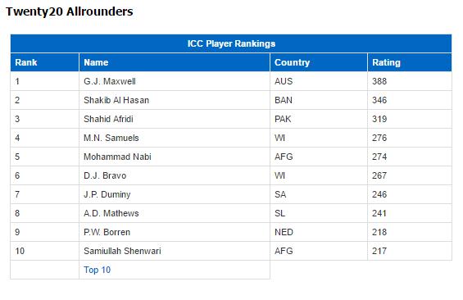Click the Rank column header
The width and height of the screenshot is (463, 300).
pos(44,62)
